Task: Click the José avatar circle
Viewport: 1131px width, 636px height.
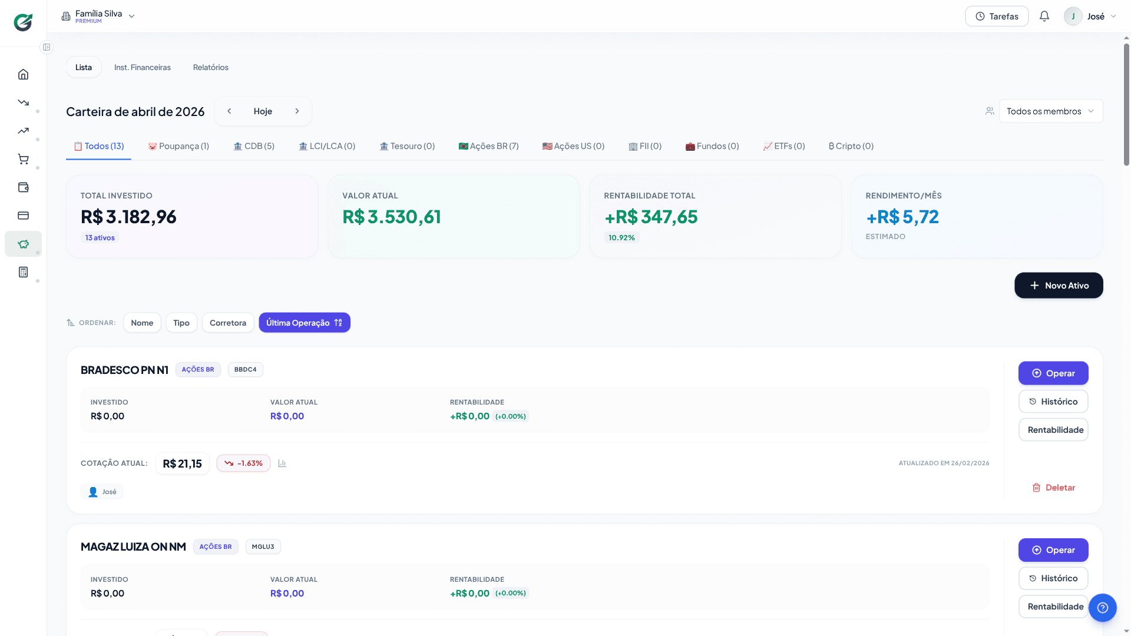Action: pyautogui.click(x=1073, y=16)
